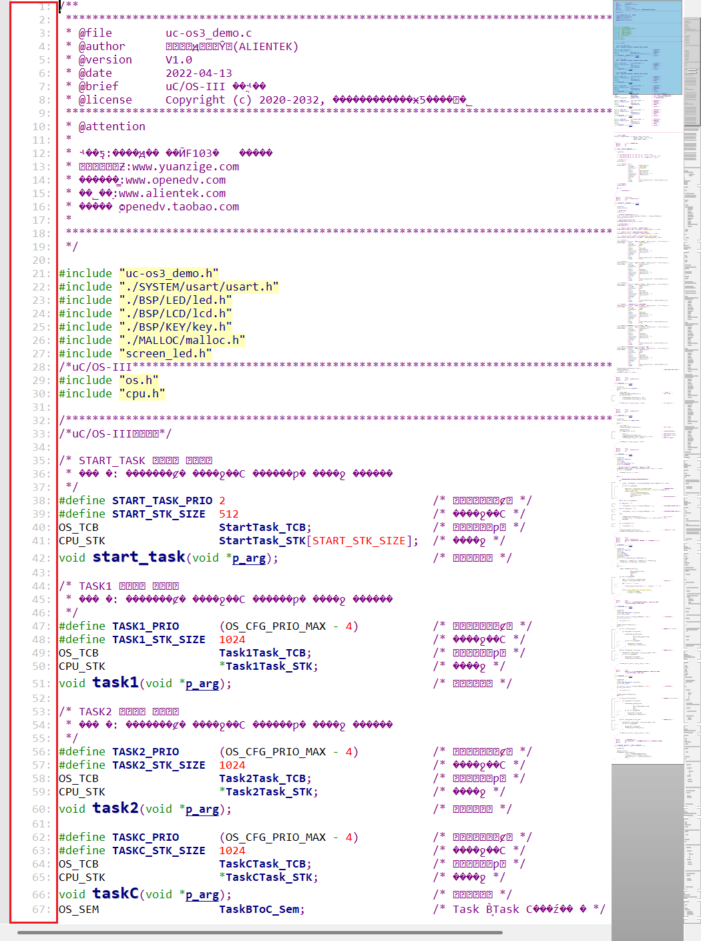
Task: Click the START_STK_SIZE define name on line 39
Action: pyautogui.click(x=159, y=514)
